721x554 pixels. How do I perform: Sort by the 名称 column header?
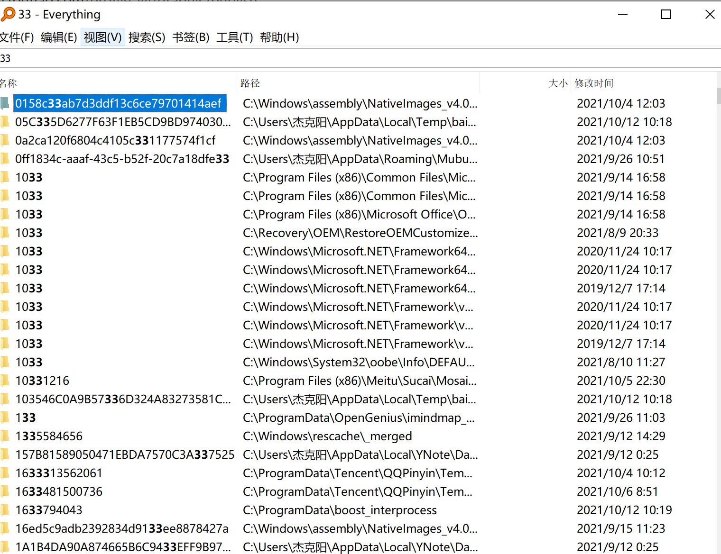point(118,83)
